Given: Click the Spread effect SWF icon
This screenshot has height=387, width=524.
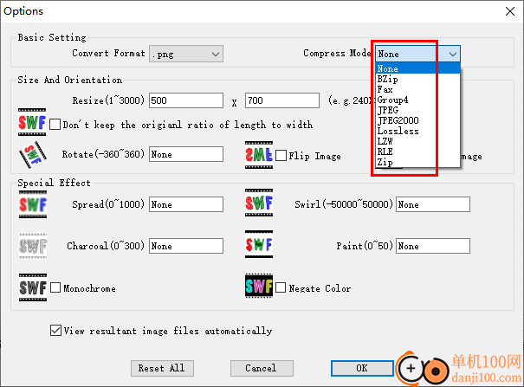Looking at the screenshot, I should [33, 204].
